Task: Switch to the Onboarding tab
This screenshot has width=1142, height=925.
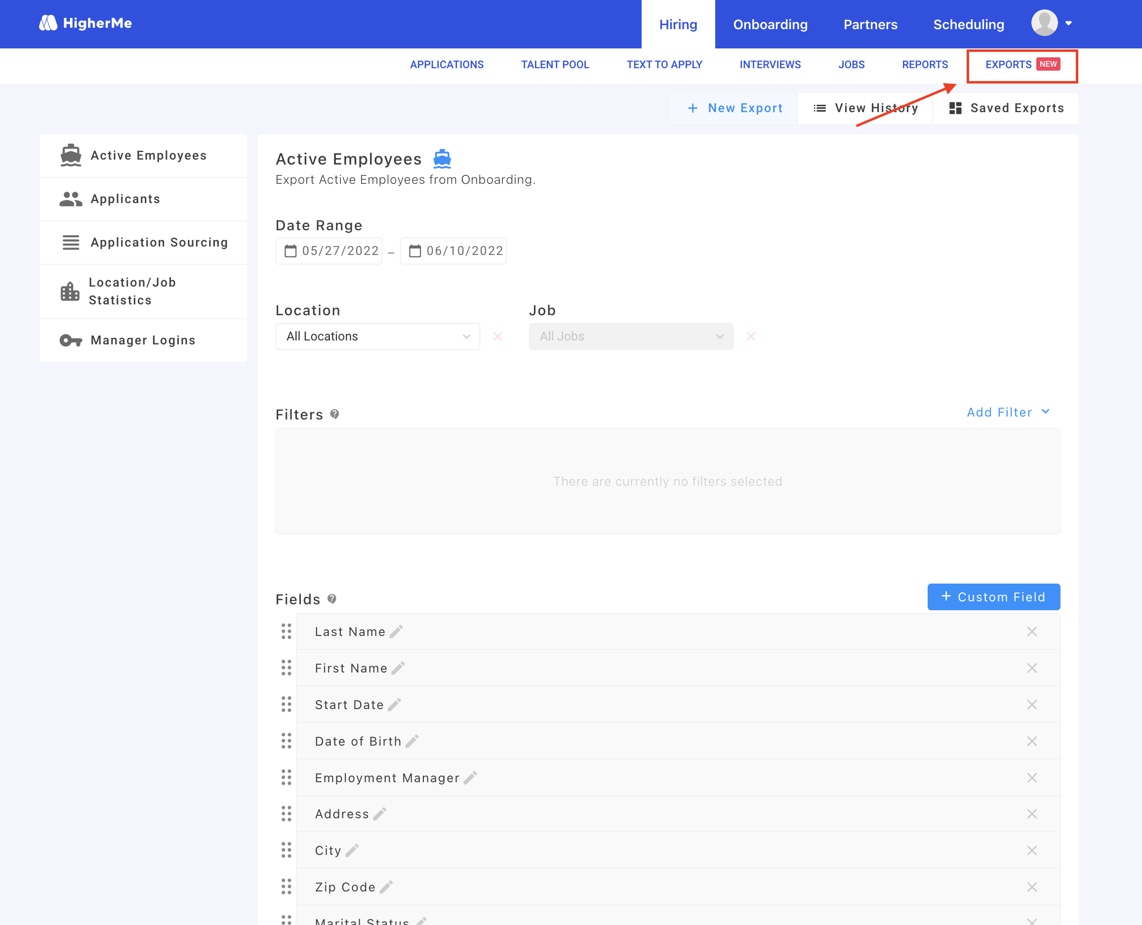Action: [770, 25]
